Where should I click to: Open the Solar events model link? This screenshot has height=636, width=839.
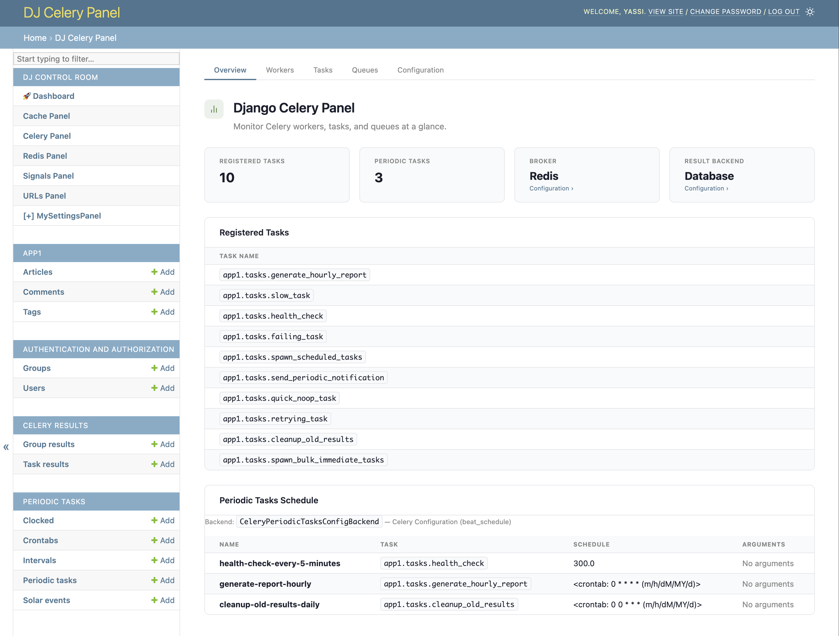[46, 600]
